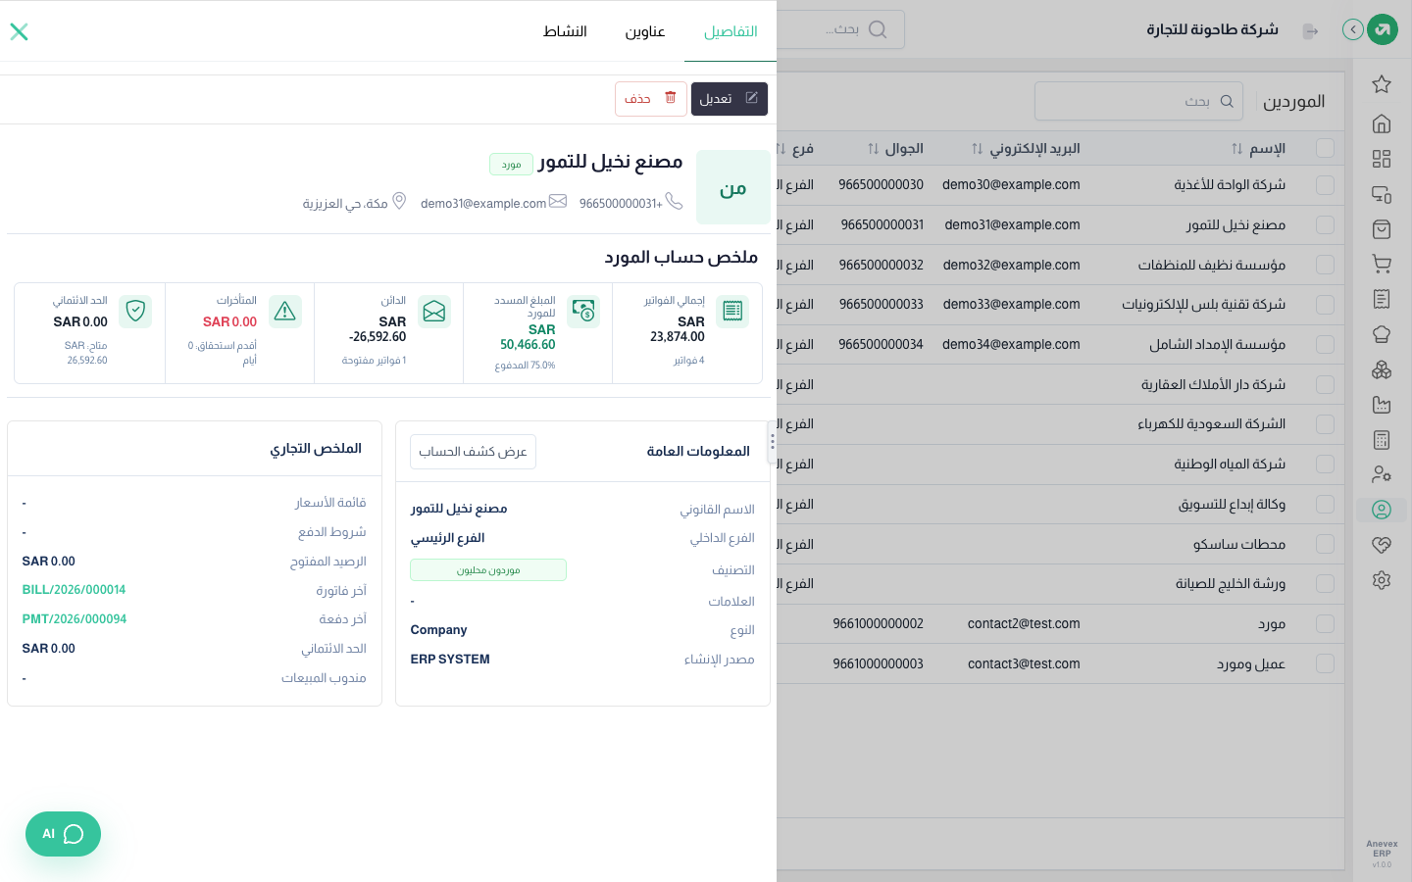
Task: Open home icon in sidebar
Action: coord(1382,123)
